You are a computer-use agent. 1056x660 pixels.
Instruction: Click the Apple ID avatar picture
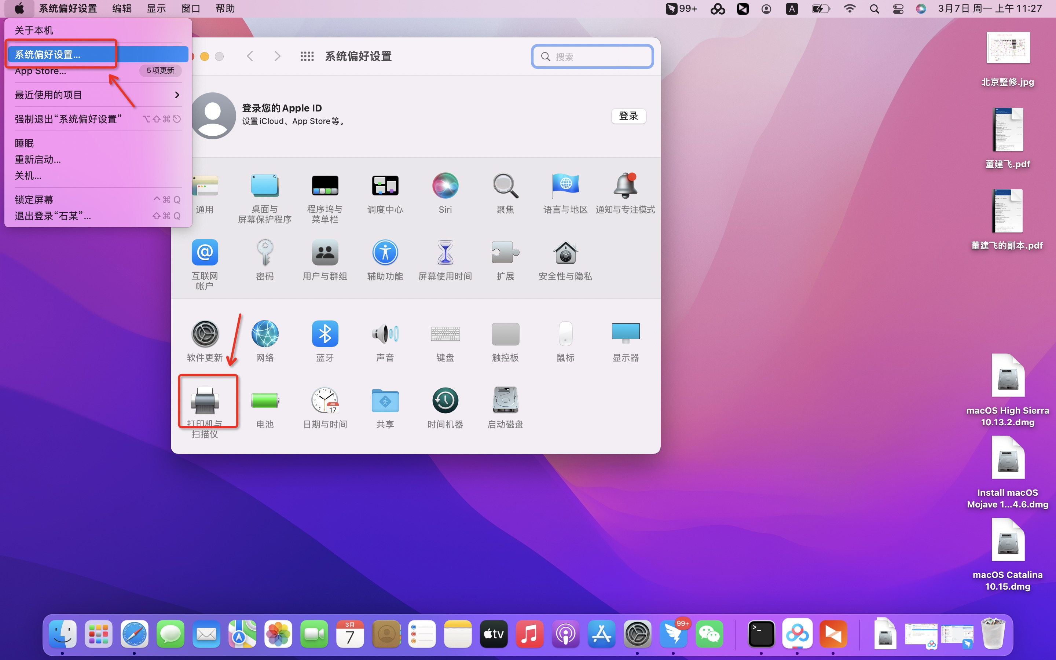coord(213,115)
